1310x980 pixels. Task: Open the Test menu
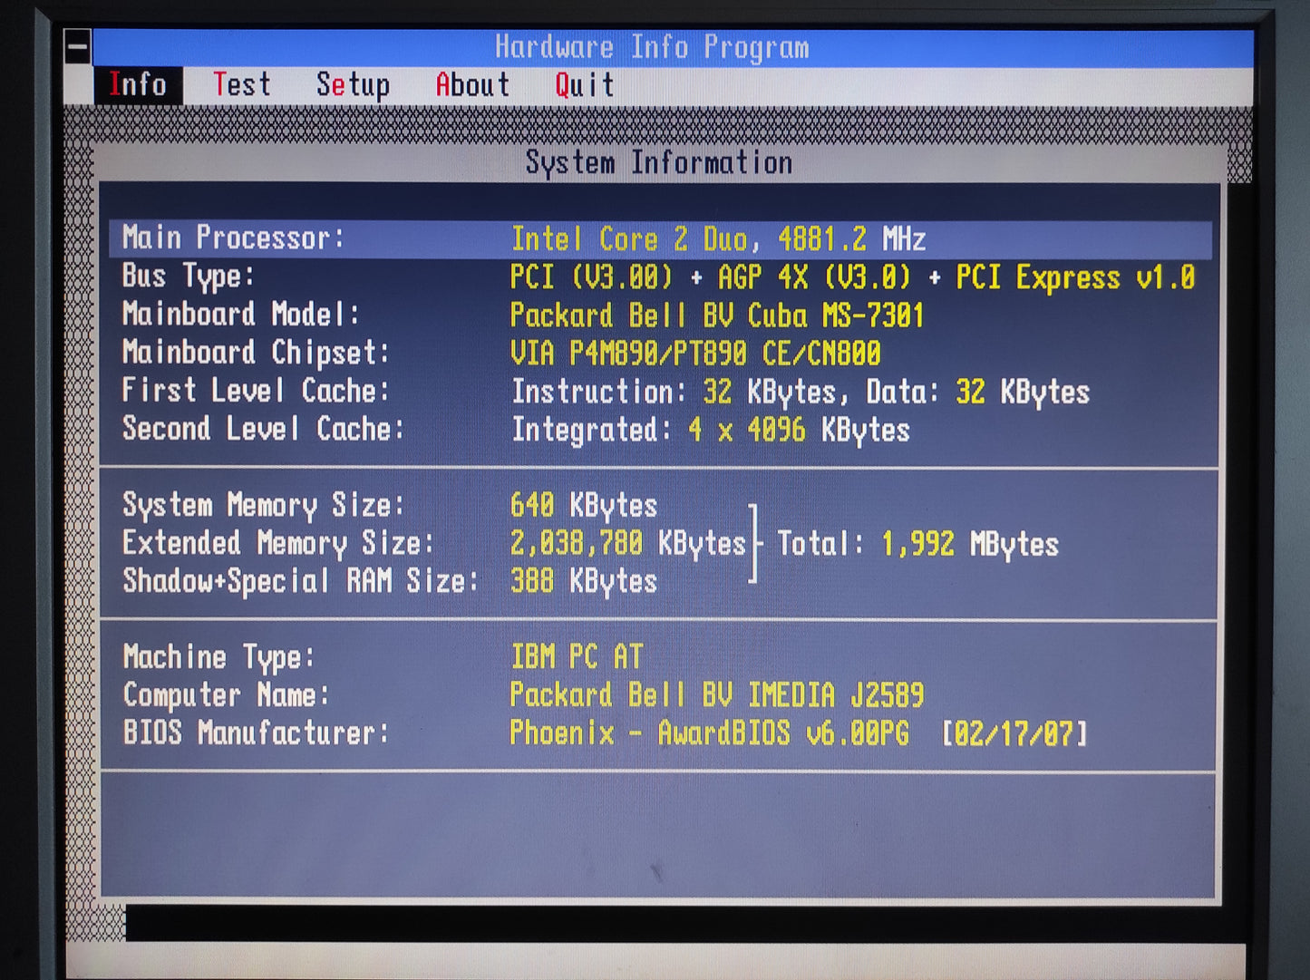point(241,84)
